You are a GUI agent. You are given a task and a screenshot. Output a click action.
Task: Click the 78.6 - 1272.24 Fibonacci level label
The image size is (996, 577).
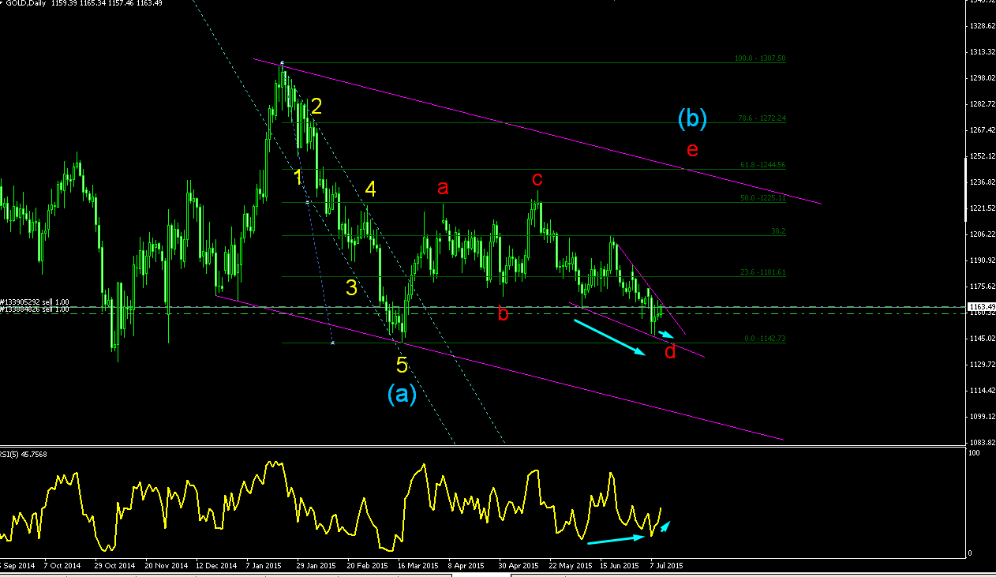click(x=762, y=118)
